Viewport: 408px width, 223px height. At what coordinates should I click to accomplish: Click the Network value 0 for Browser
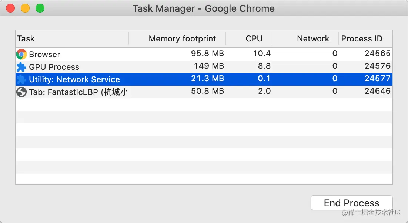click(x=335, y=54)
